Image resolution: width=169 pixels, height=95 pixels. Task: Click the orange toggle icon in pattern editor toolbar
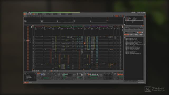[51, 71]
